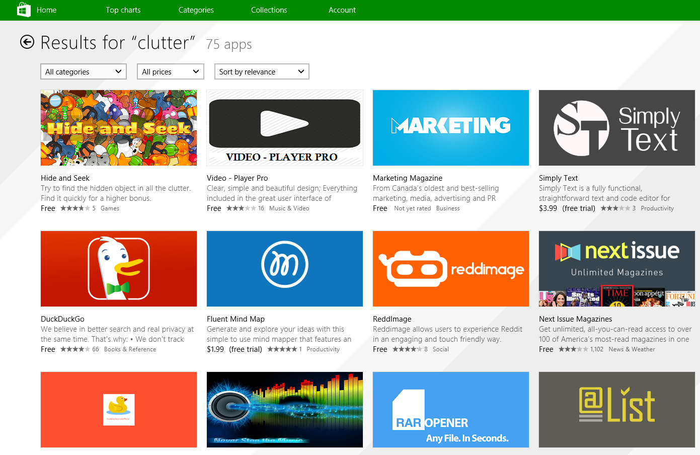Click the Hide and Seek title link
The height and width of the screenshot is (455, 700).
[x=65, y=178]
